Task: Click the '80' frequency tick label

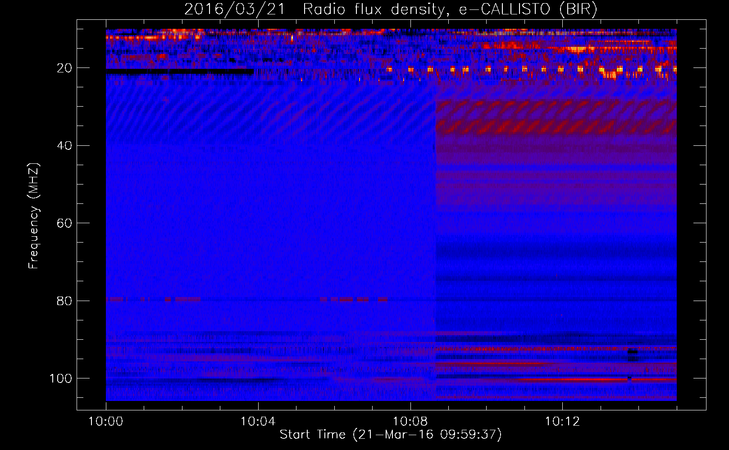Action: coord(65,301)
